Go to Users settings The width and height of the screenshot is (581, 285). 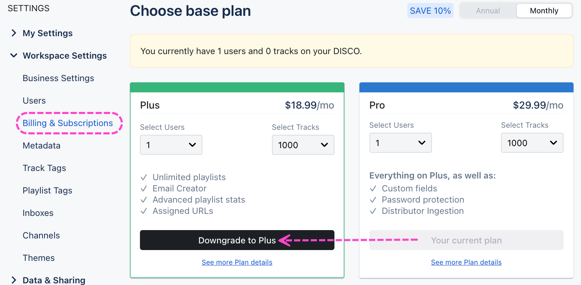[x=34, y=101]
